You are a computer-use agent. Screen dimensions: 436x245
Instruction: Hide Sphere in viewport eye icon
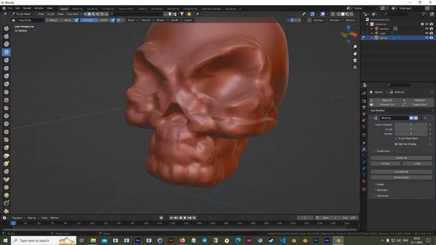[427, 37]
